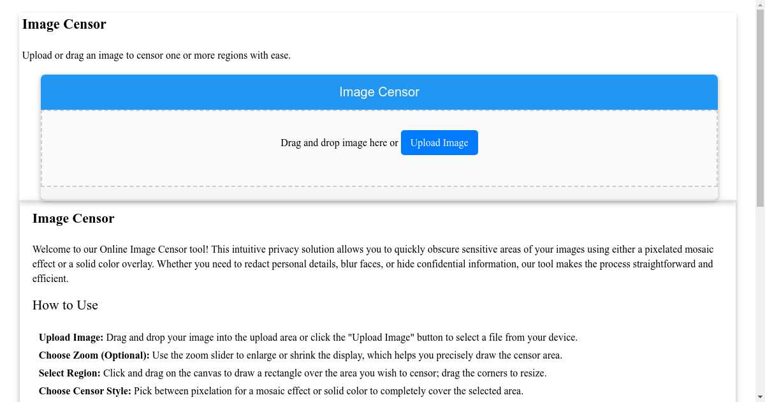The image size is (765, 402).
Task: Click the How to Use heading
Action: click(x=65, y=305)
